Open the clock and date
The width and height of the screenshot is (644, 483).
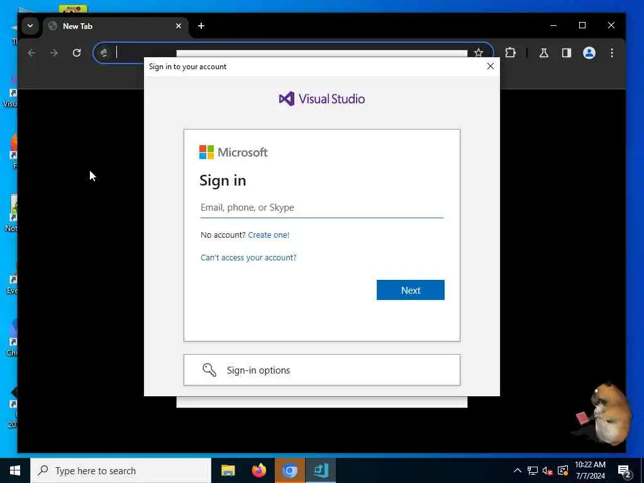coord(590,470)
